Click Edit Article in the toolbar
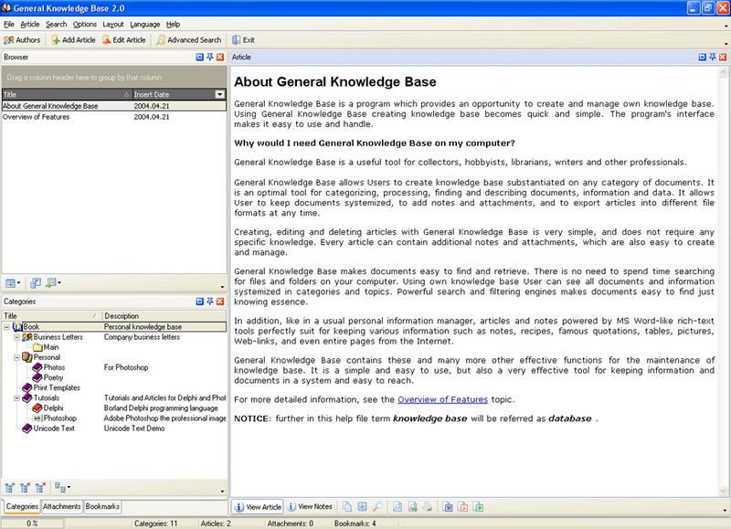The image size is (731, 529). tap(124, 40)
